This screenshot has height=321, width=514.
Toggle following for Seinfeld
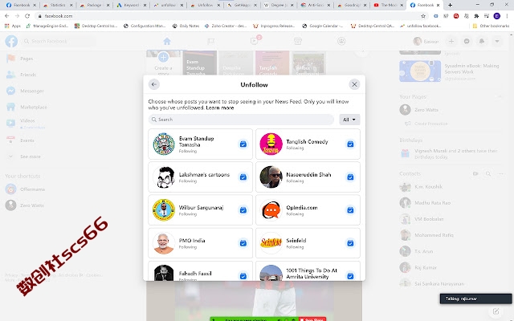[350, 243]
